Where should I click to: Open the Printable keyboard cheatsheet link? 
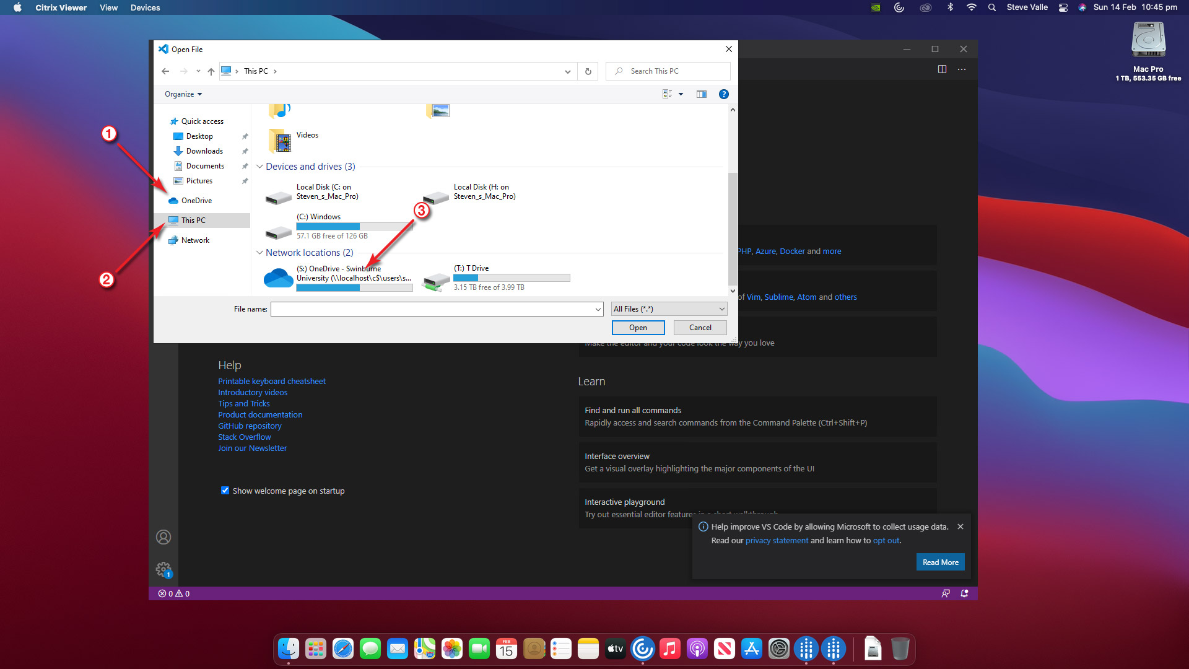click(x=271, y=381)
